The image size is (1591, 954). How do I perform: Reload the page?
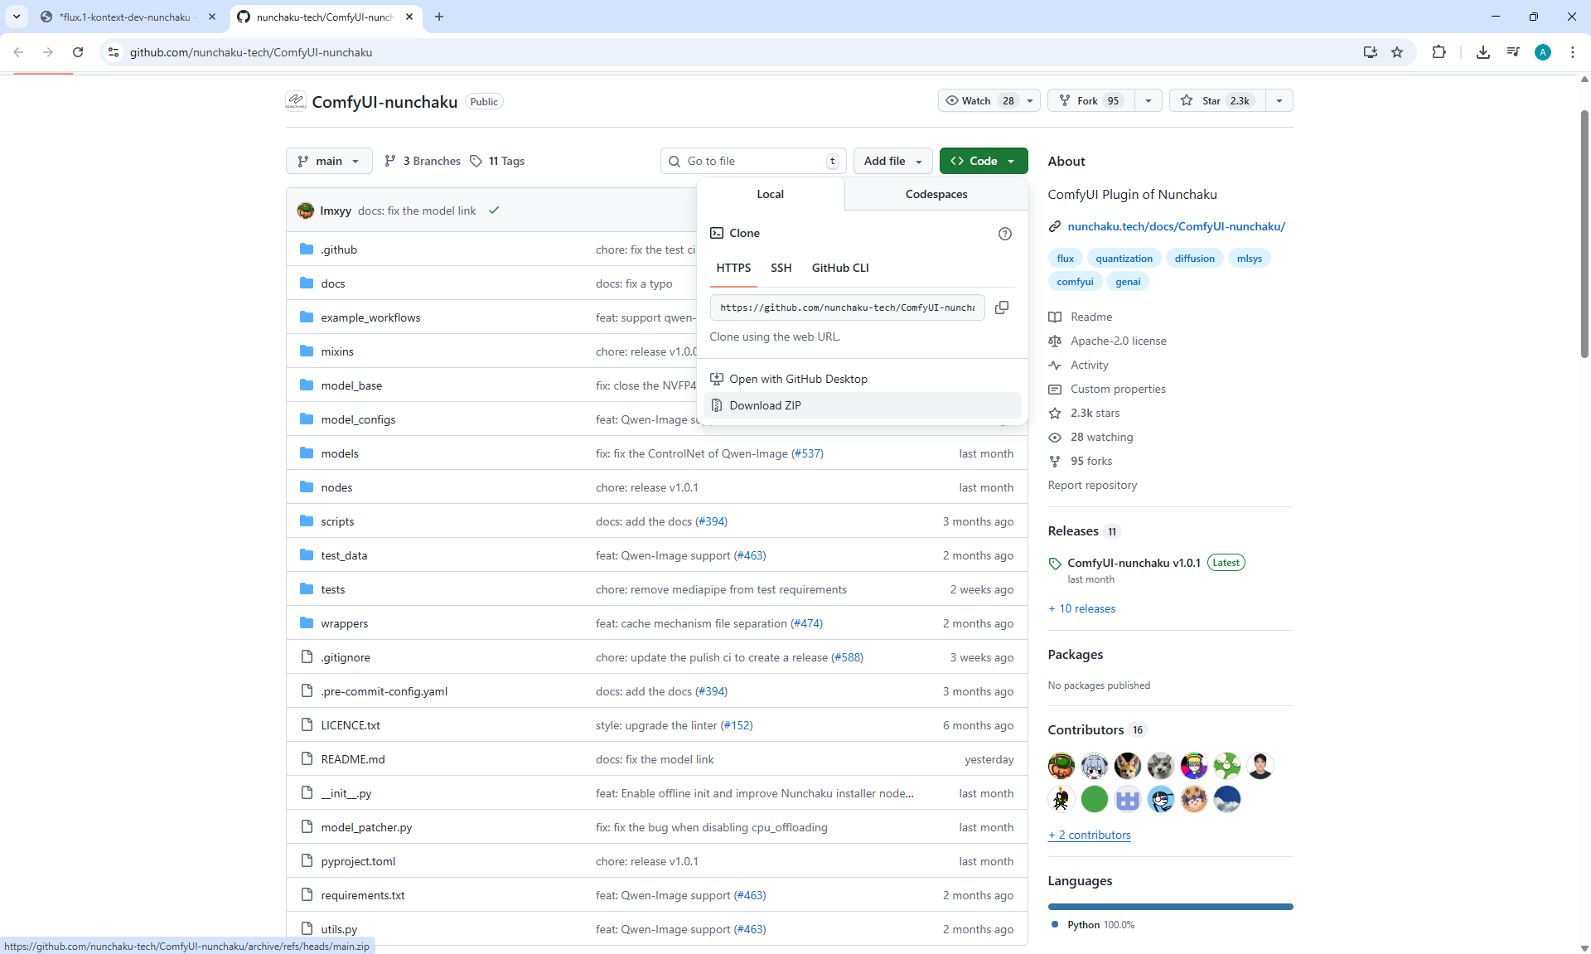click(x=78, y=52)
